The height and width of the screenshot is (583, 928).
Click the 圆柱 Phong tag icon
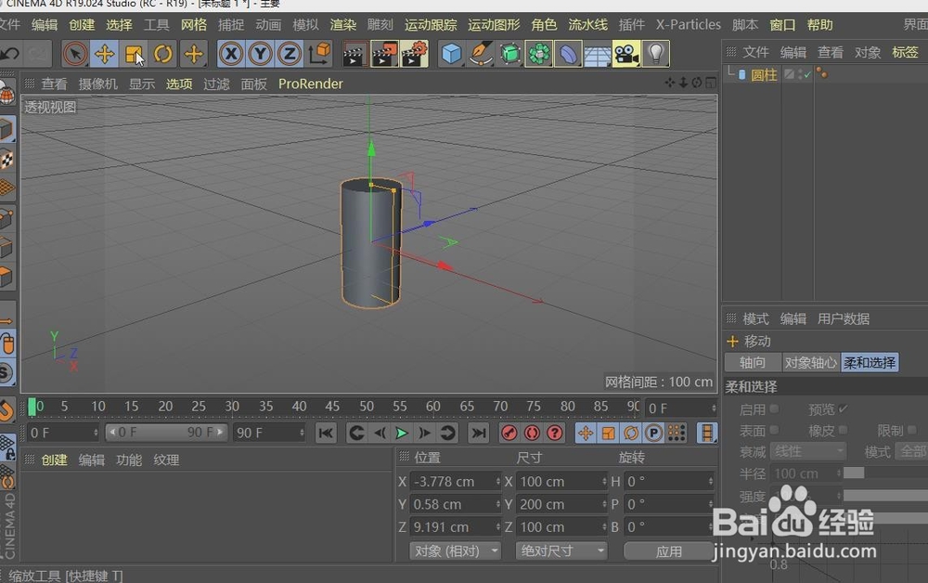[x=822, y=73]
